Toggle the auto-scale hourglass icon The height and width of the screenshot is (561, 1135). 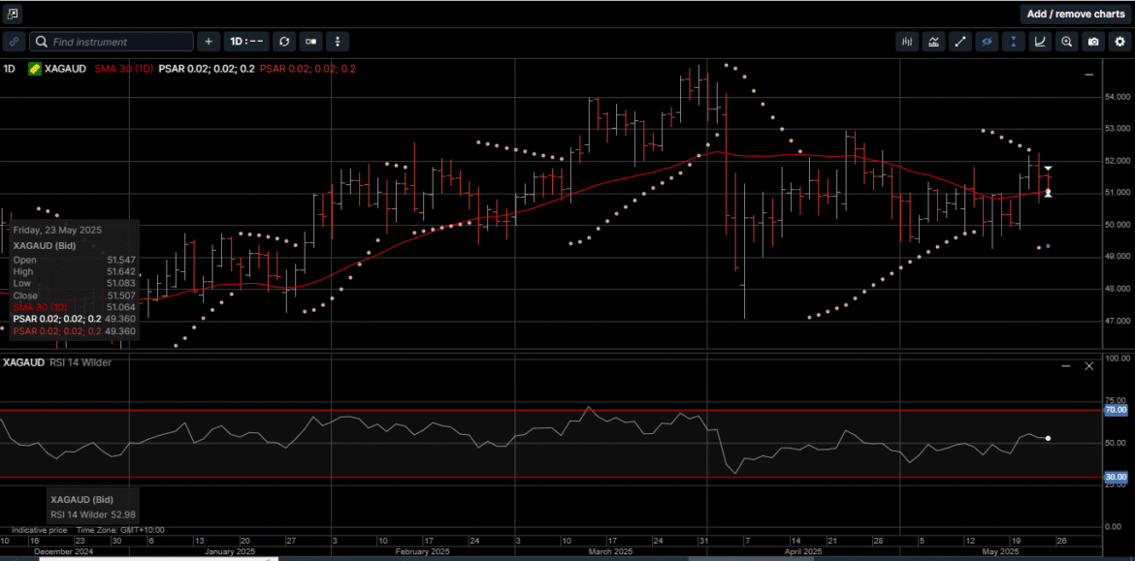click(1014, 42)
